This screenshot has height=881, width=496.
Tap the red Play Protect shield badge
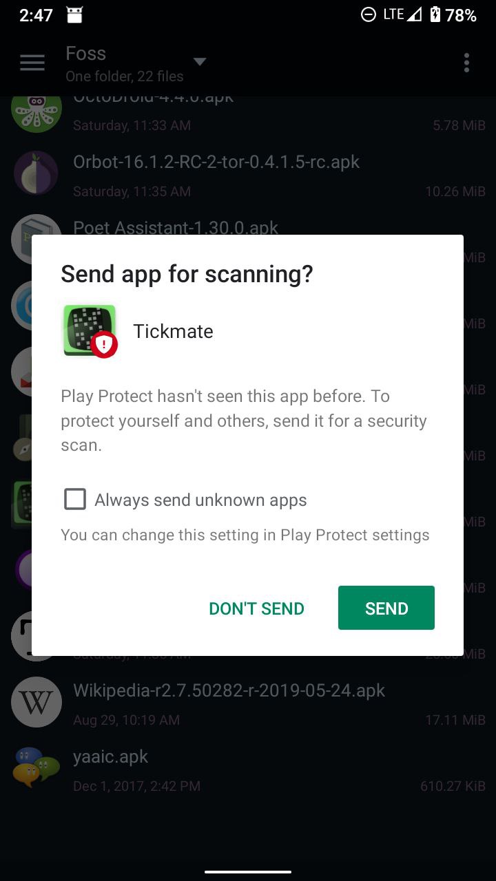coord(104,344)
